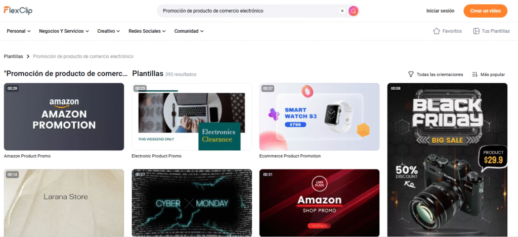Image resolution: width=518 pixels, height=237 pixels.
Task: Focus the search input field
Action: point(249,11)
